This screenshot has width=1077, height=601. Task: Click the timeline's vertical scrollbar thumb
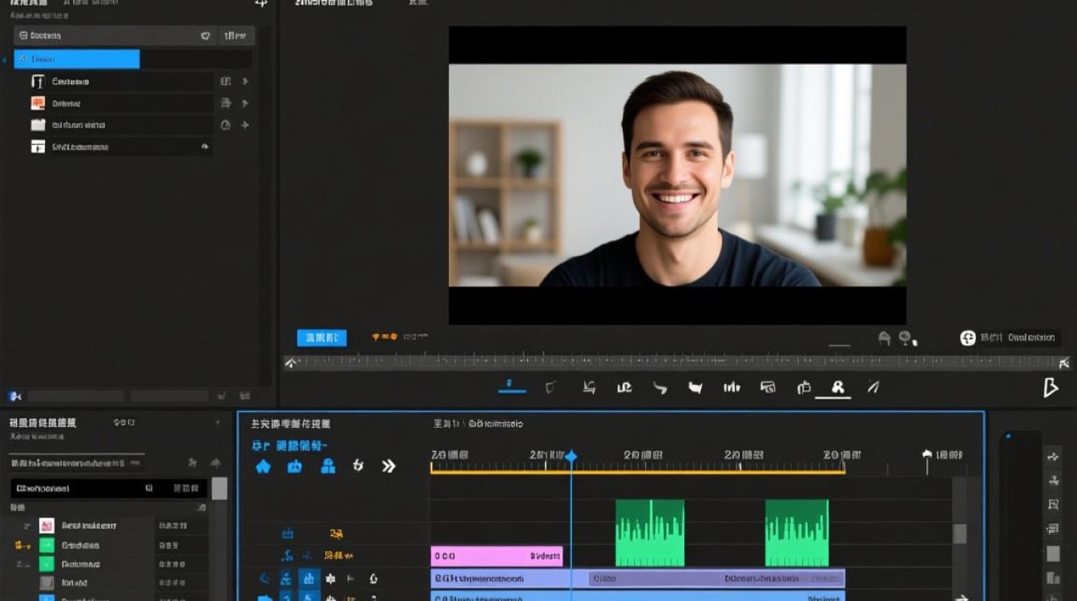click(959, 534)
